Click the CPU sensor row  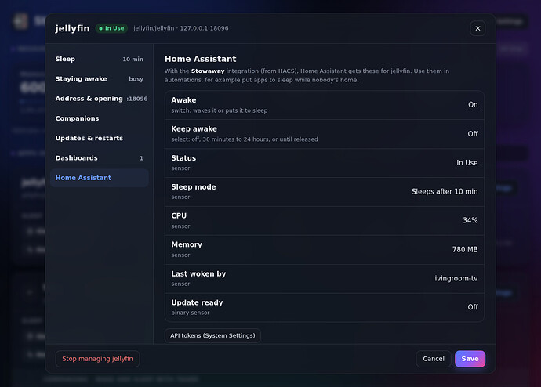click(325, 221)
